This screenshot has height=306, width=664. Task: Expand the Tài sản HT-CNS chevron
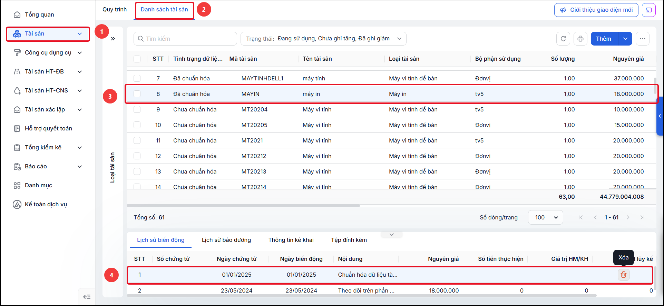[x=80, y=91]
